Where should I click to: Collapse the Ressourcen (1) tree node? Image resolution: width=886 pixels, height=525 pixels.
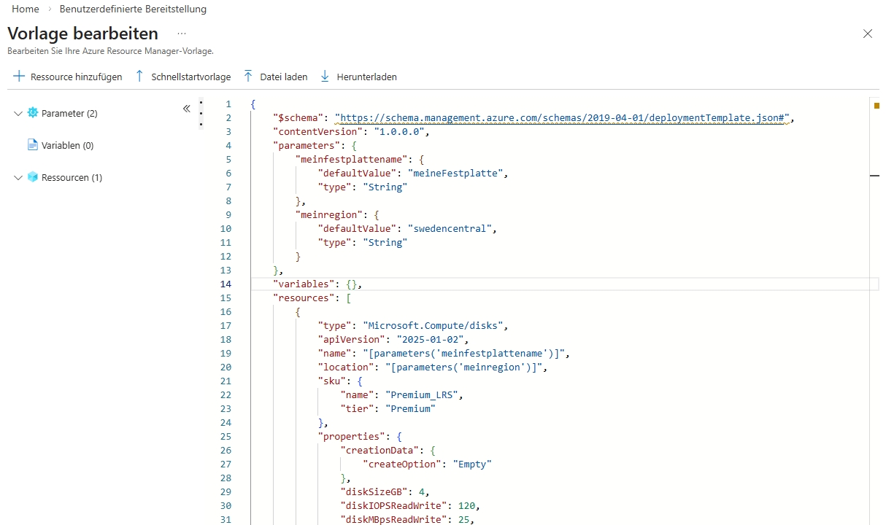pos(18,178)
